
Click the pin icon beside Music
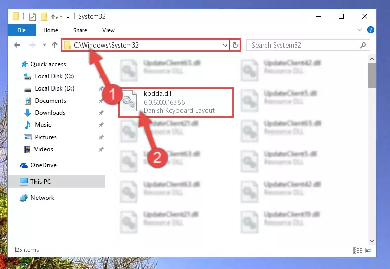coord(101,125)
